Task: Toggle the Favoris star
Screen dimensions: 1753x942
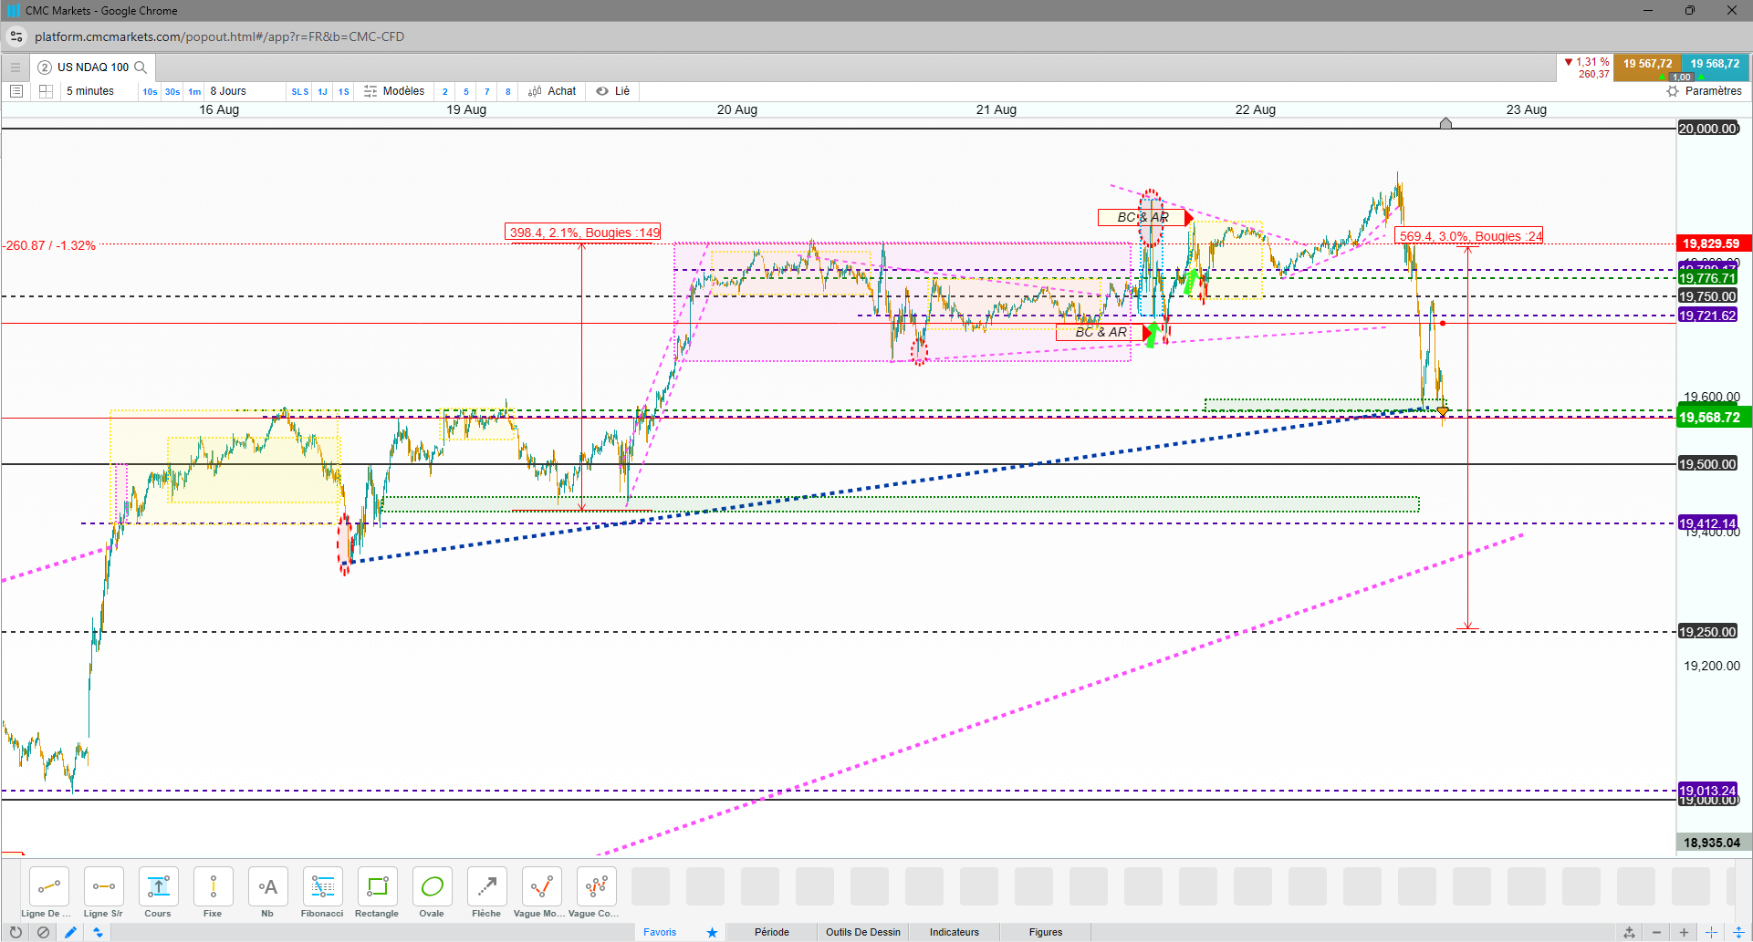Action: point(712,932)
